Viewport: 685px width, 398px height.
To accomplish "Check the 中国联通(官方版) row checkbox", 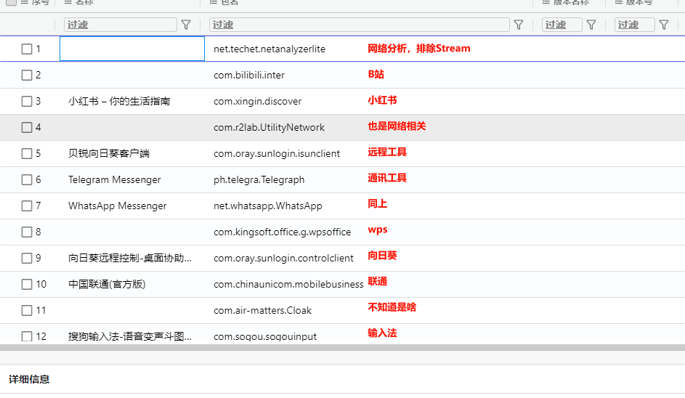I will click(x=27, y=285).
